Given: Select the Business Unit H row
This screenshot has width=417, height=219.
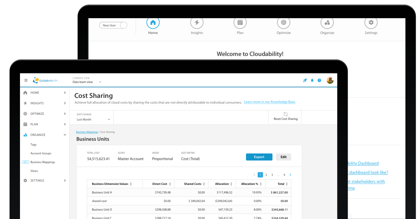Looking at the screenshot, I should (x=189, y=192).
